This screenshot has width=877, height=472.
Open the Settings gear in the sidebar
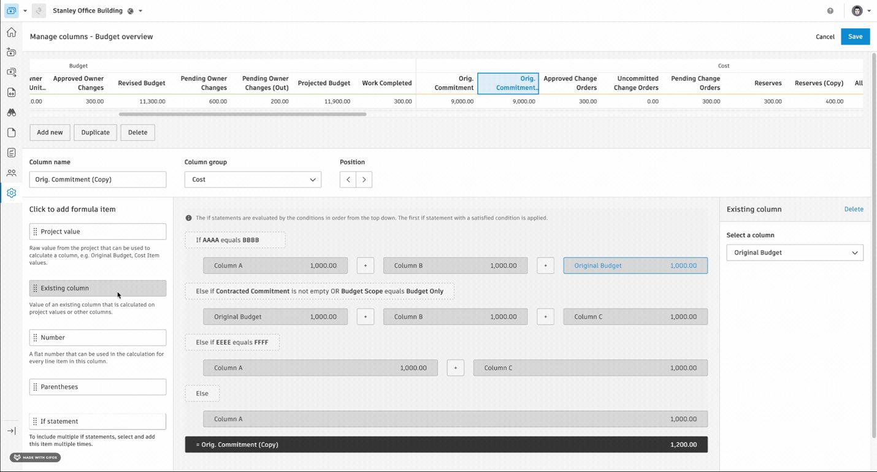11,192
